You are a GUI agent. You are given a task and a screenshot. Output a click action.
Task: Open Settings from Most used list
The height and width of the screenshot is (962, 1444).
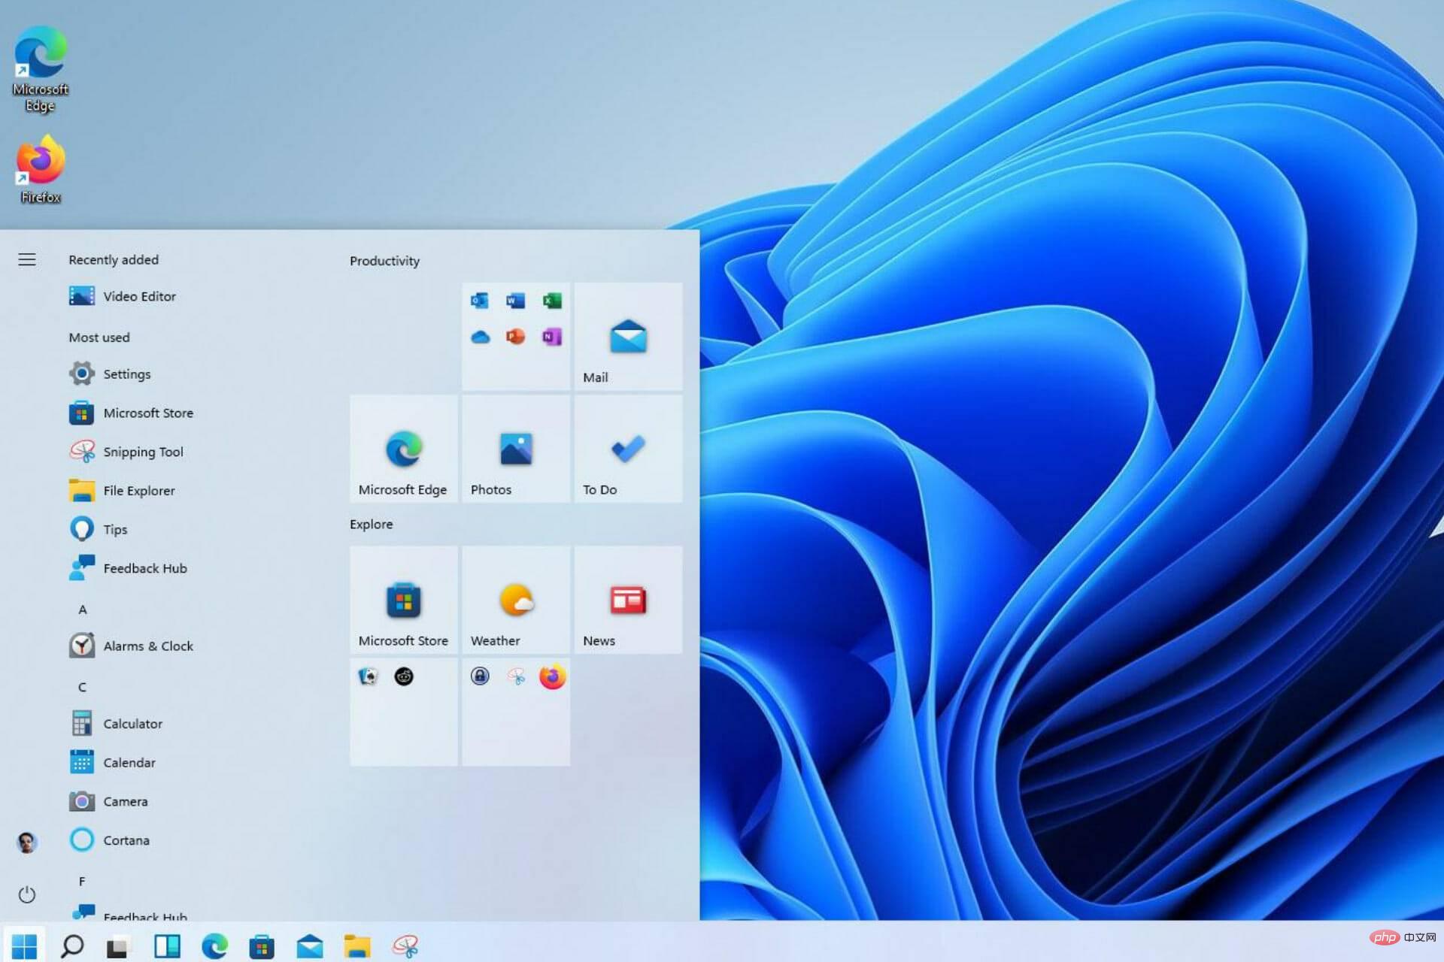coord(127,373)
